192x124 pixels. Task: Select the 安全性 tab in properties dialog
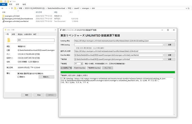[x=20, y=34]
